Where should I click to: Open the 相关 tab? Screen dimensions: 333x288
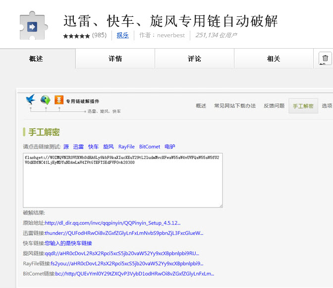274,59
